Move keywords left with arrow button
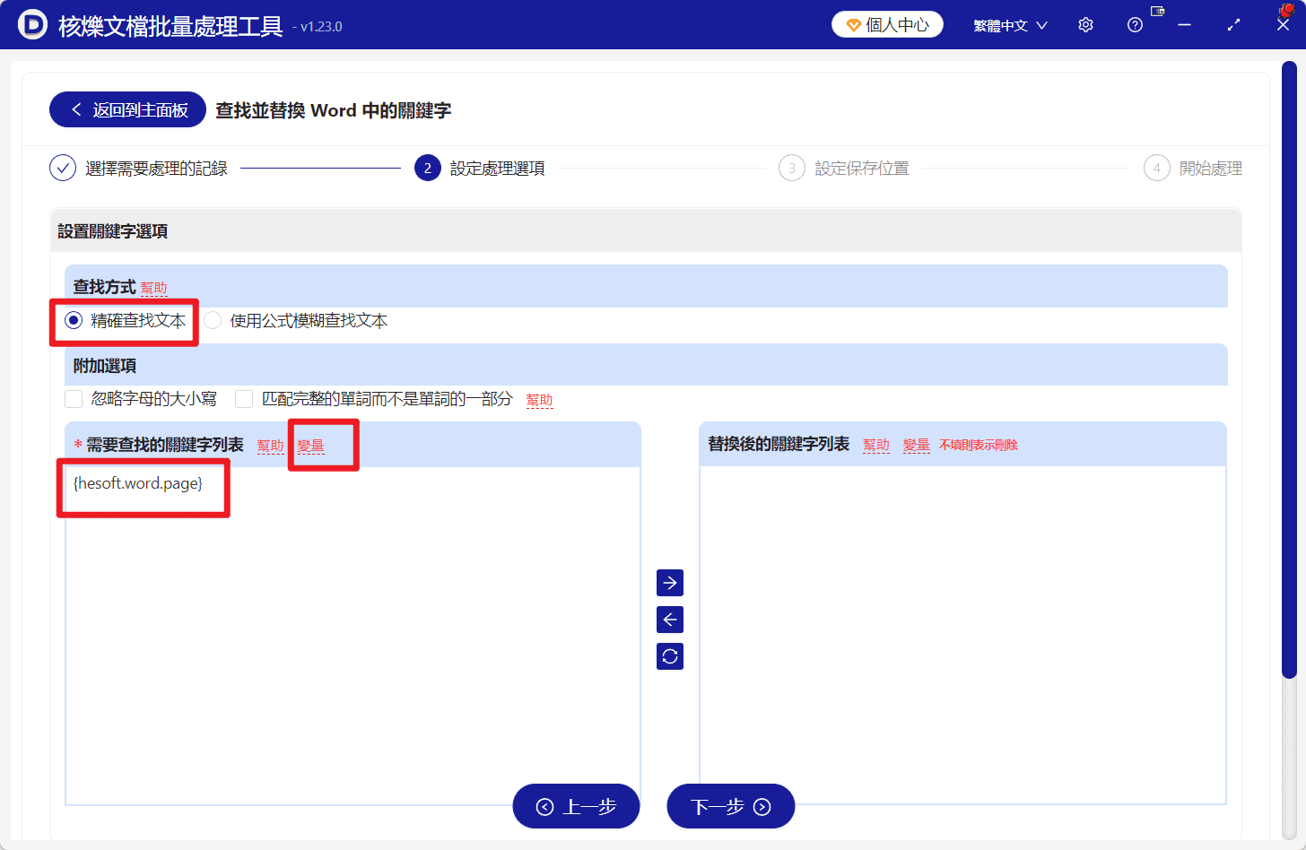The height and width of the screenshot is (850, 1306). click(670, 620)
